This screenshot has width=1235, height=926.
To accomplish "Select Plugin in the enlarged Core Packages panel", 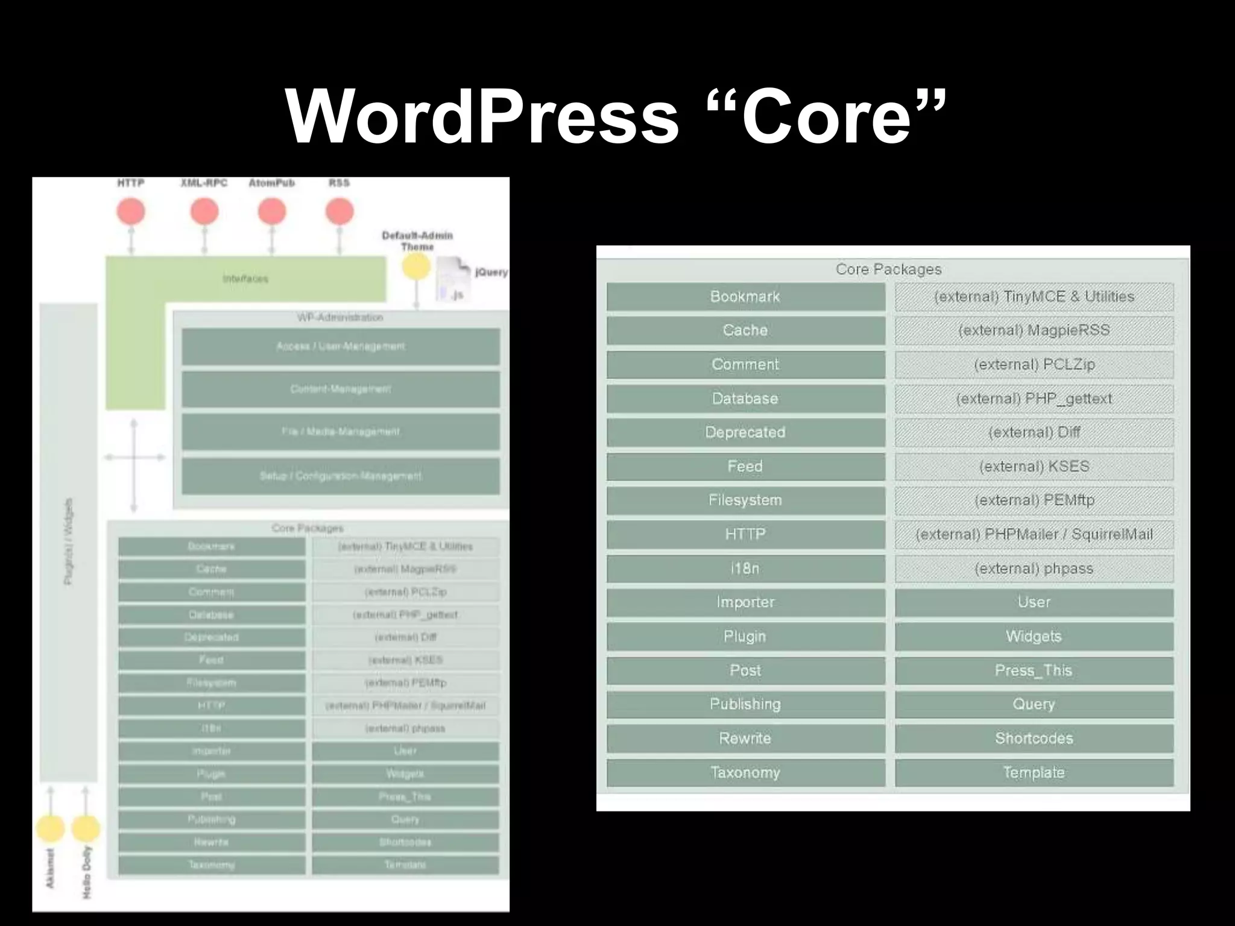I will 746,637.
